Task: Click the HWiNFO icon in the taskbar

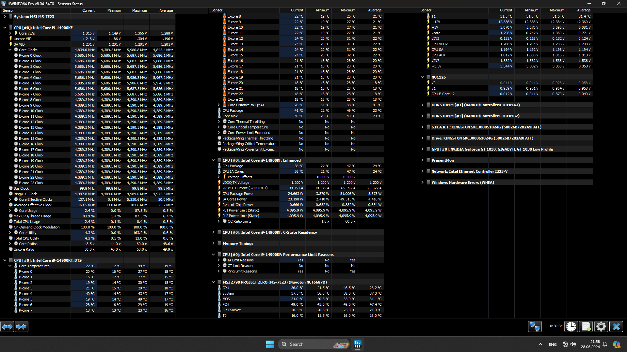Action: (358, 344)
